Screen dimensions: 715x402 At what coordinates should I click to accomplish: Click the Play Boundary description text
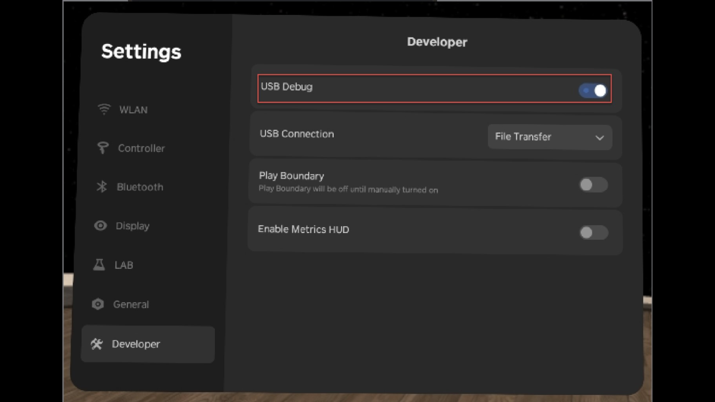pos(348,189)
